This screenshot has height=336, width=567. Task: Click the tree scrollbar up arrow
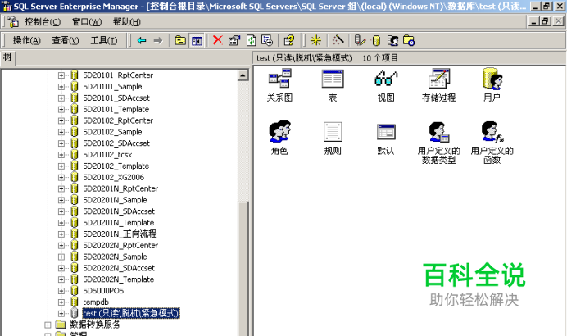coord(243,75)
